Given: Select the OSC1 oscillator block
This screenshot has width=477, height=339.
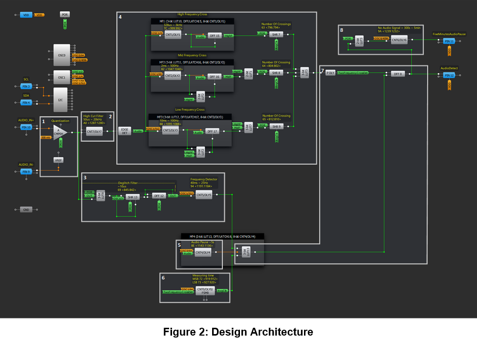Looking at the screenshot, I should coord(62,77).
